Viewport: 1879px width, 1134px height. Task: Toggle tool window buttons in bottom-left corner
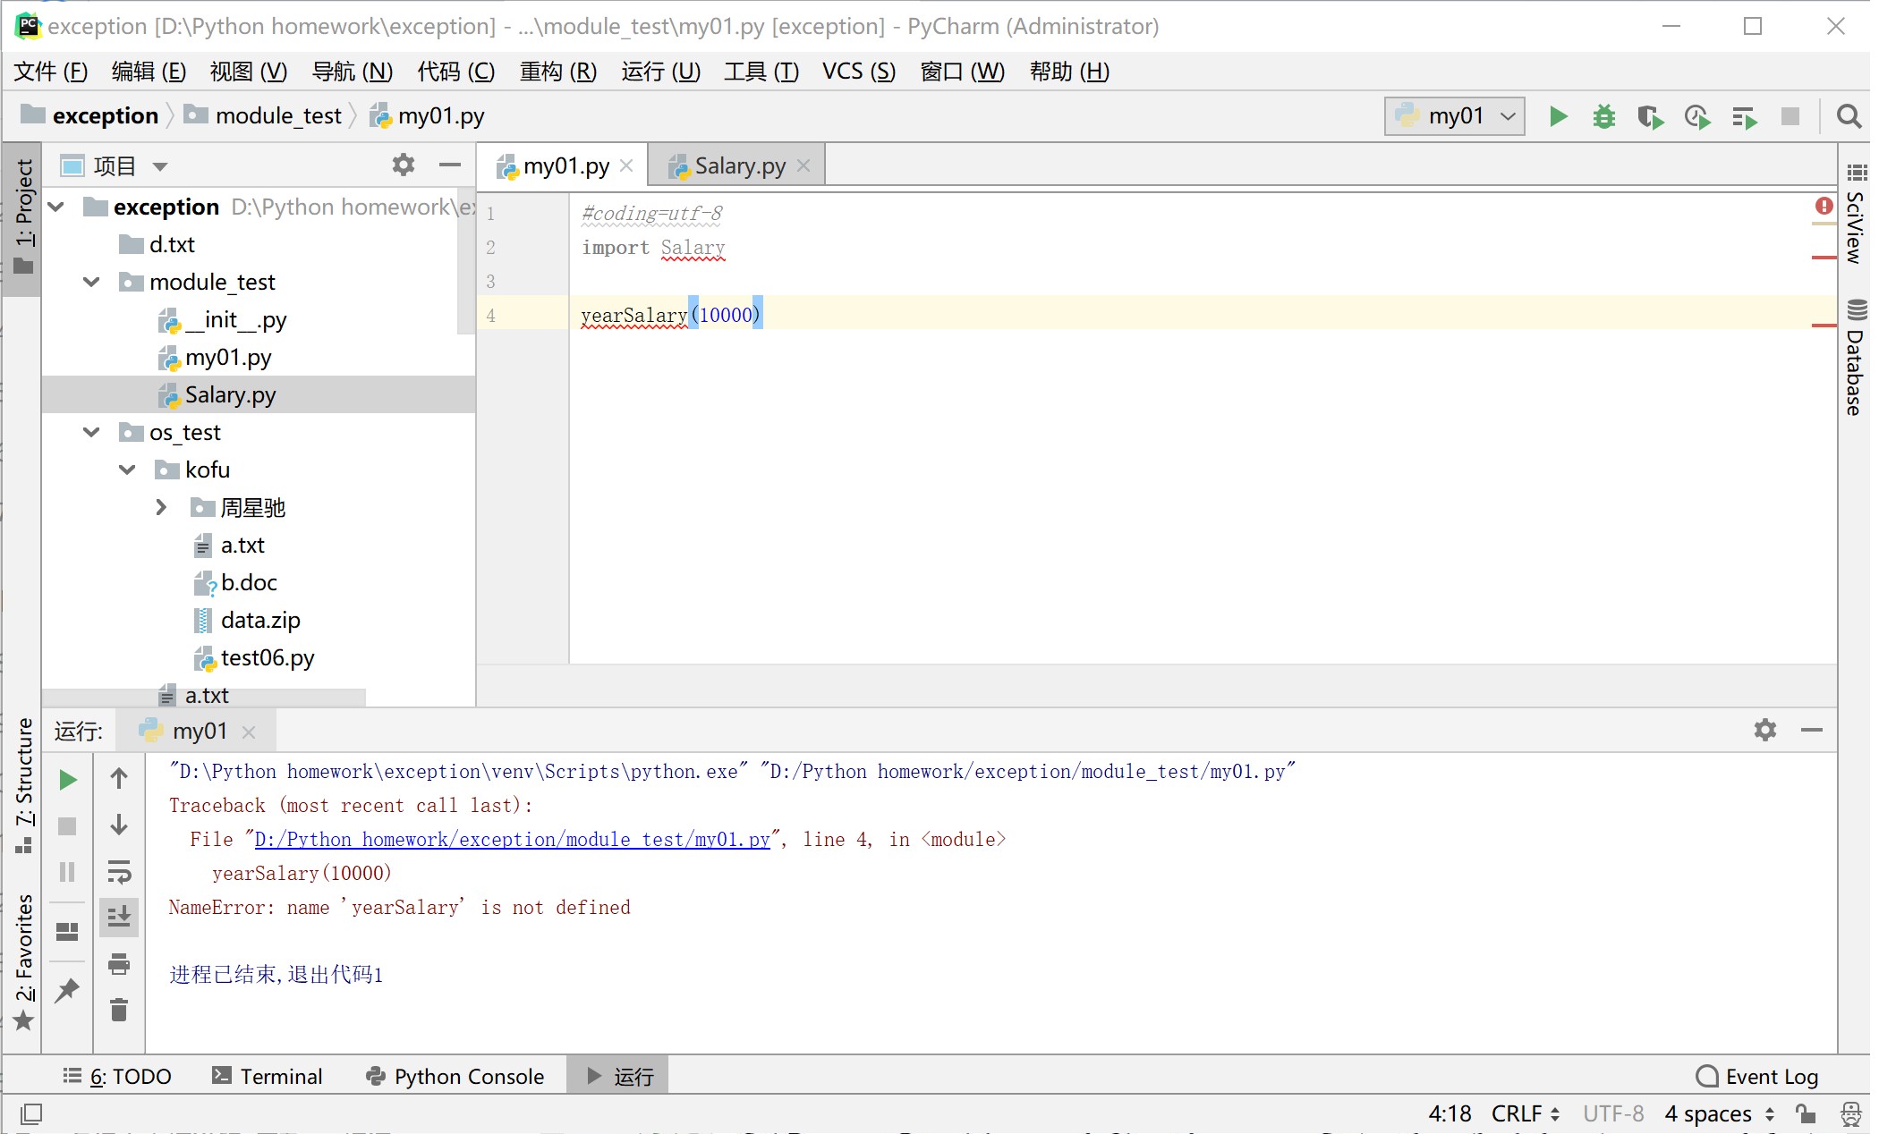(31, 1113)
